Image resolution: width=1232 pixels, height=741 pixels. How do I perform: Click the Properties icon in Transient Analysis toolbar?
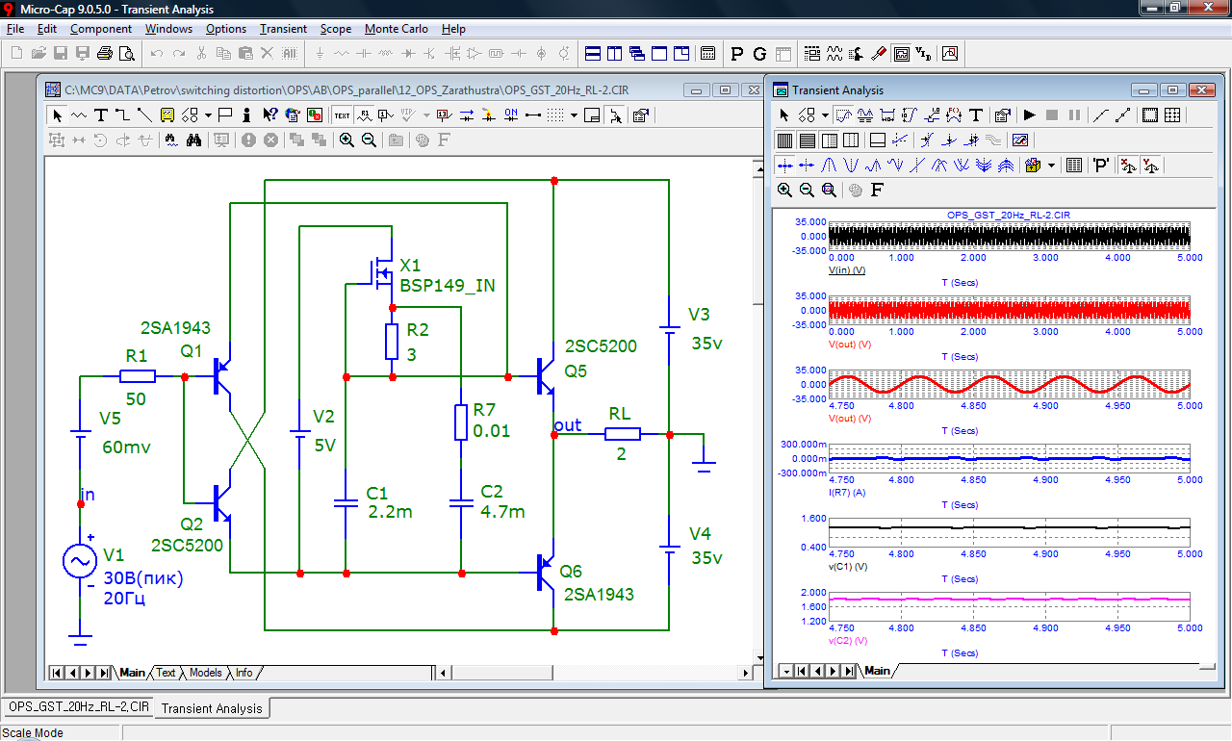tap(1002, 115)
